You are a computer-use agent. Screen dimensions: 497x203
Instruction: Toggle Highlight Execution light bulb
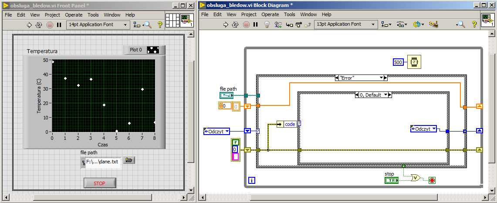point(267,25)
